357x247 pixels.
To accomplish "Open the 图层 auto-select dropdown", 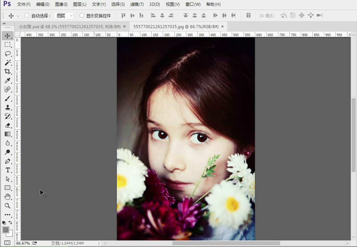I will click(64, 16).
